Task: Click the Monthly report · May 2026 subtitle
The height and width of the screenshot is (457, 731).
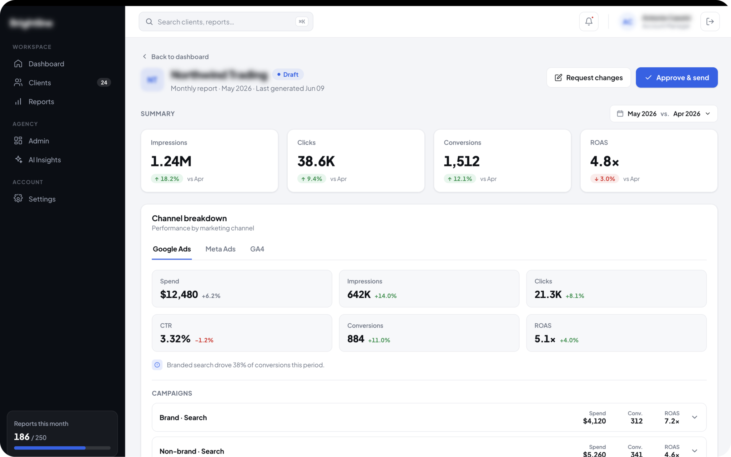Action: [x=247, y=88]
